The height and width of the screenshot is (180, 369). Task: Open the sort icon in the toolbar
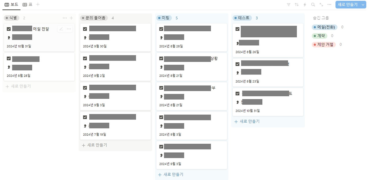click(296, 5)
